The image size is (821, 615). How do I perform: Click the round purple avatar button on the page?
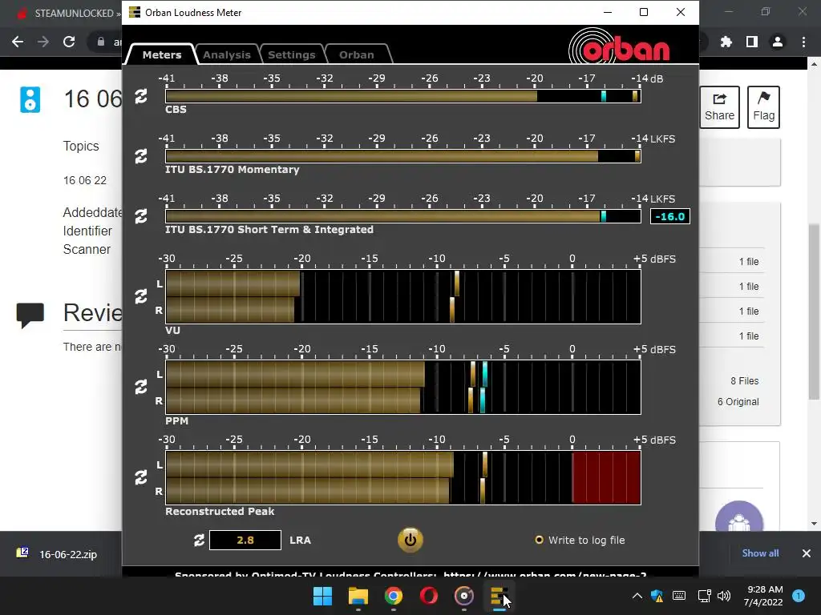tap(739, 518)
